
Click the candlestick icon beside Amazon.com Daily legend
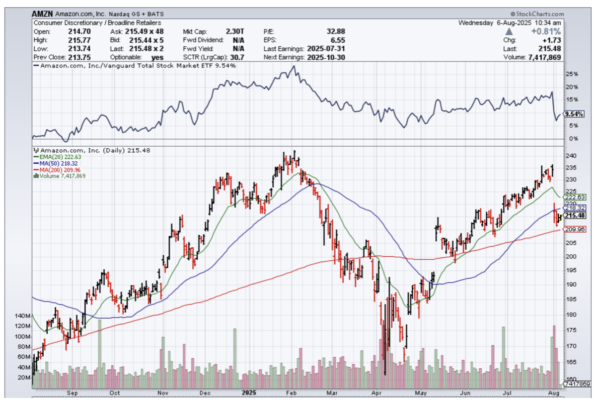pos(35,150)
